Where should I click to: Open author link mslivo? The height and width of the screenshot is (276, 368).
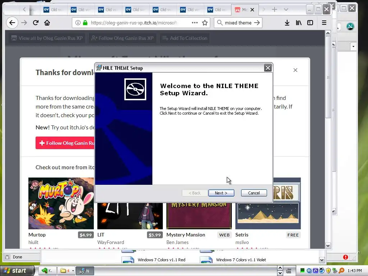coord(242,242)
